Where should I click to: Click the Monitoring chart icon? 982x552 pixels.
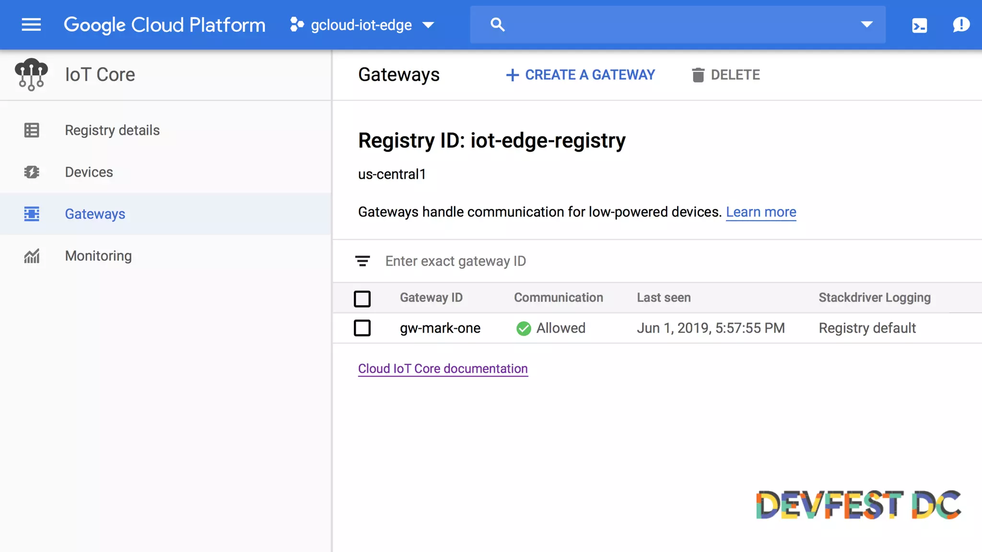coord(32,256)
